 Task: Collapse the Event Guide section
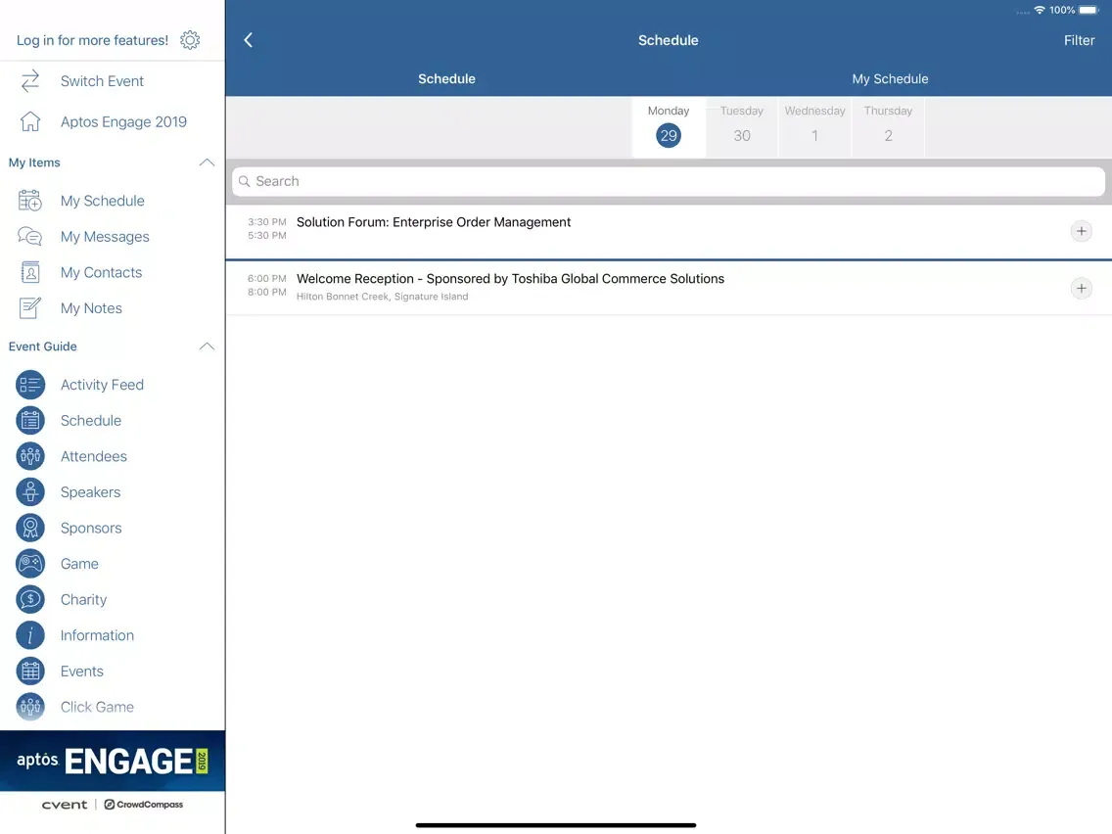click(207, 347)
